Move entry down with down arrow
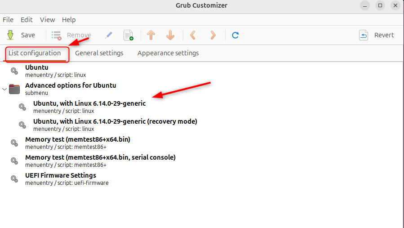The height and width of the screenshot is (228, 404). 170,35
